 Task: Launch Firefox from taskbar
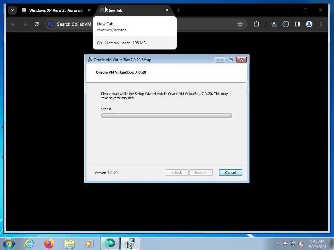coord(49,243)
